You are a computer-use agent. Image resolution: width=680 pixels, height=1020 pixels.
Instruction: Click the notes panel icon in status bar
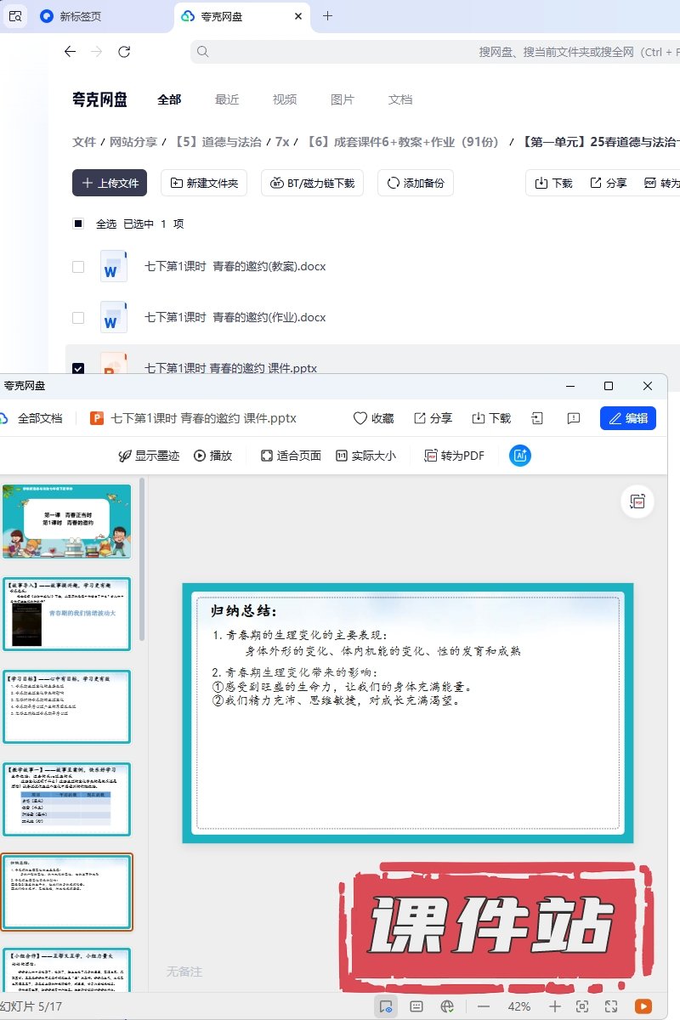click(416, 1006)
